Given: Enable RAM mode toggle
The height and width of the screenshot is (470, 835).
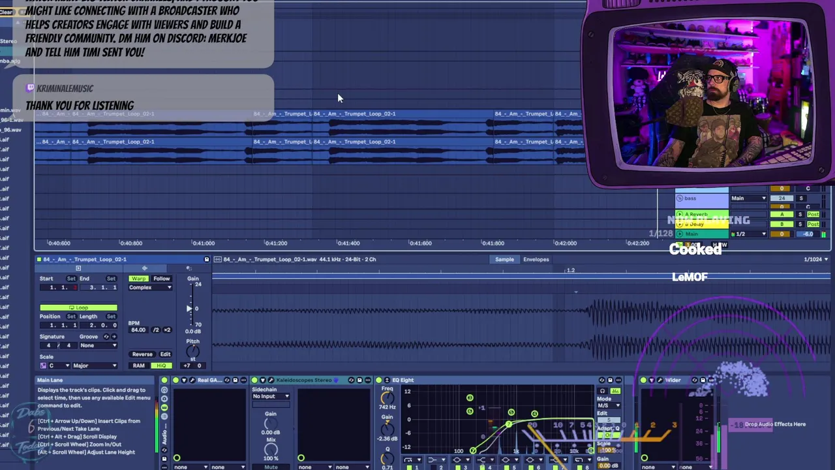Looking at the screenshot, I should click(x=138, y=366).
